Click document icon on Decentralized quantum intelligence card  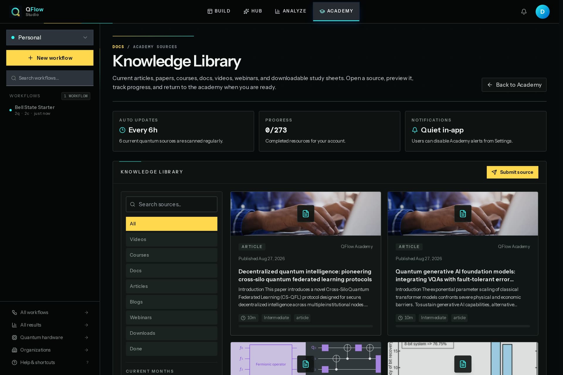coord(306,214)
